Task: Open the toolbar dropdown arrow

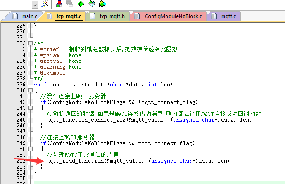Action: 35,5
